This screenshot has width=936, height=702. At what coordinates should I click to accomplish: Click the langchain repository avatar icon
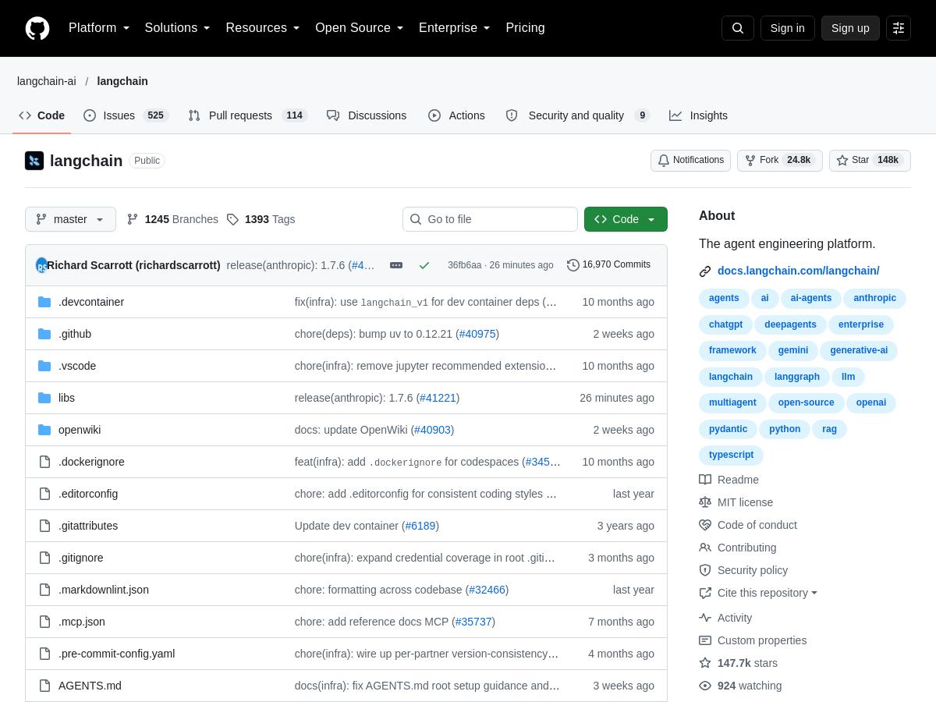coord(34,161)
